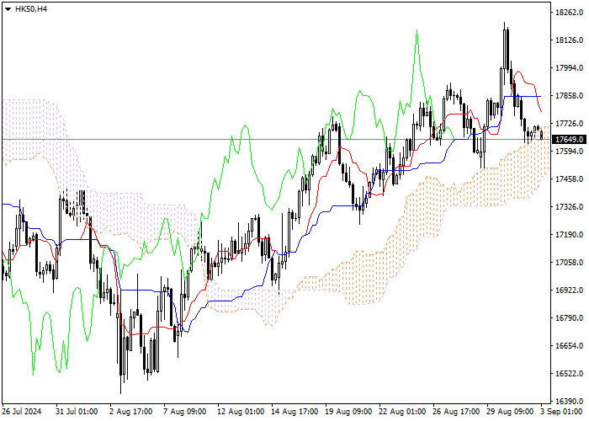Select time axis label 26 Jul 2024
This screenshot has height=421, width=589.
[22, 411]
